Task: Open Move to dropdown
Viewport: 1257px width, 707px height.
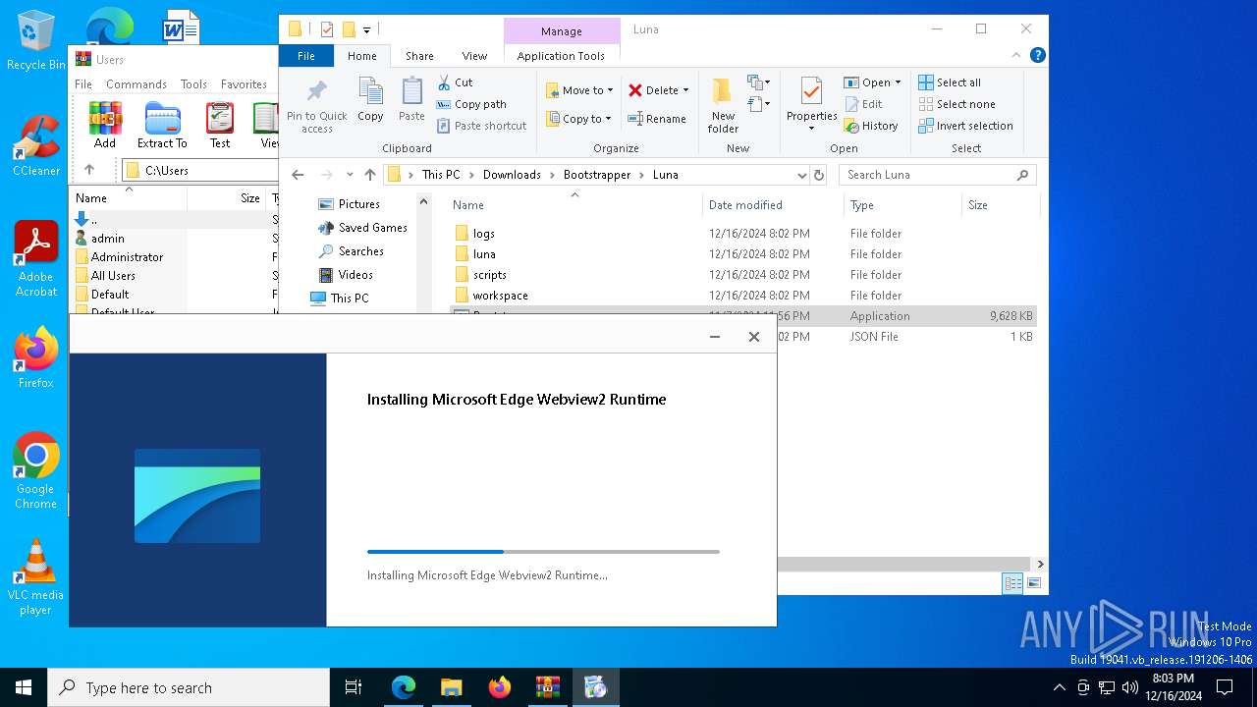Action: click(x=579, y=90)
